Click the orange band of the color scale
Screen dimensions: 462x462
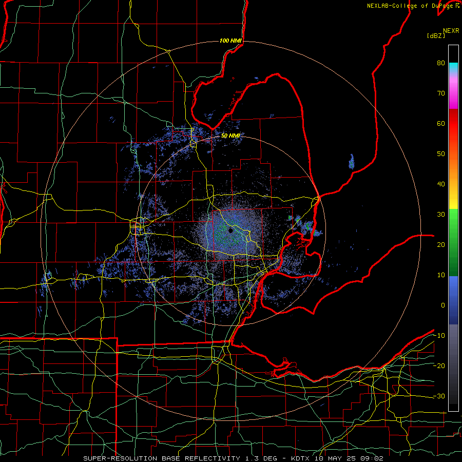click(453, 168)
